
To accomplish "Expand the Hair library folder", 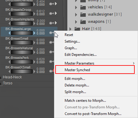I will coord(70,29).
